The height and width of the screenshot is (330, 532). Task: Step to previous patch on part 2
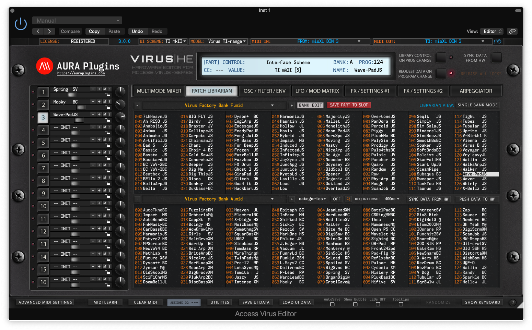(x=93, y=102)
